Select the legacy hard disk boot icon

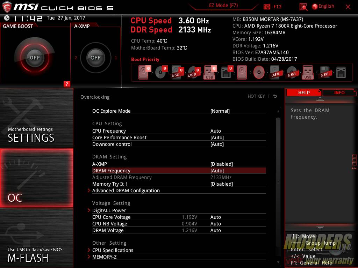click(x=242, y=73)
